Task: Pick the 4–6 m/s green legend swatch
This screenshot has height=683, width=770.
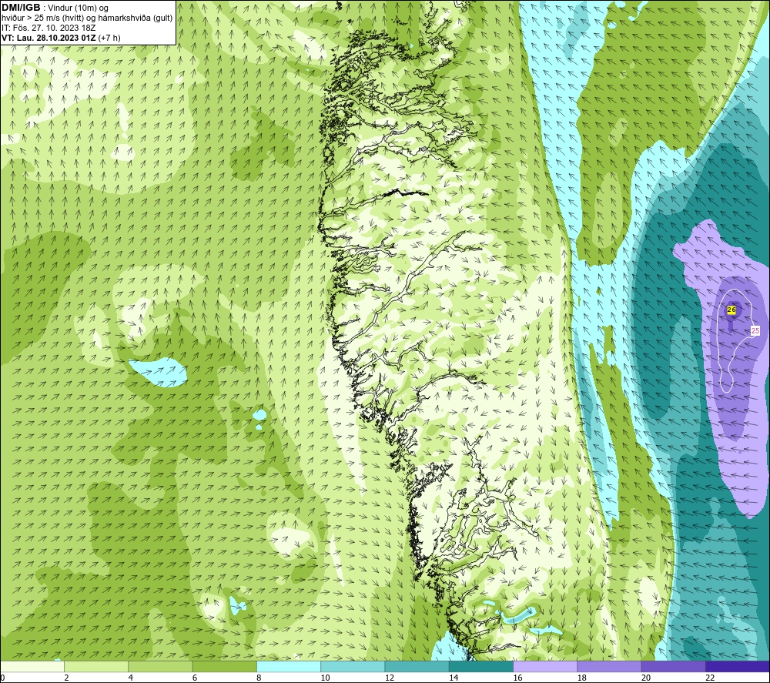Action: click(x=161, y=666)
